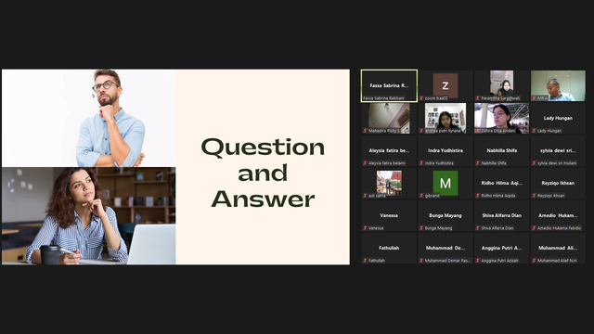The height and width of the screenshot is (334, 594).
Task: Select andrea putri kyrana's video feed
Action: 445,118
